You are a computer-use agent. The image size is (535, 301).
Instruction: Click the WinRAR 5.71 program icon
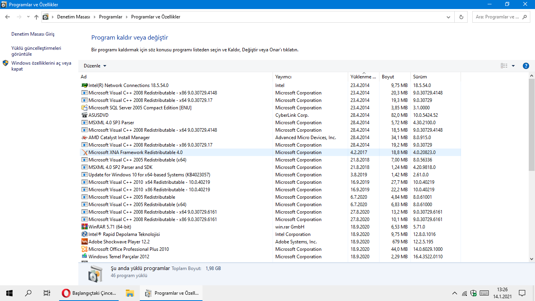pos(84,227)
